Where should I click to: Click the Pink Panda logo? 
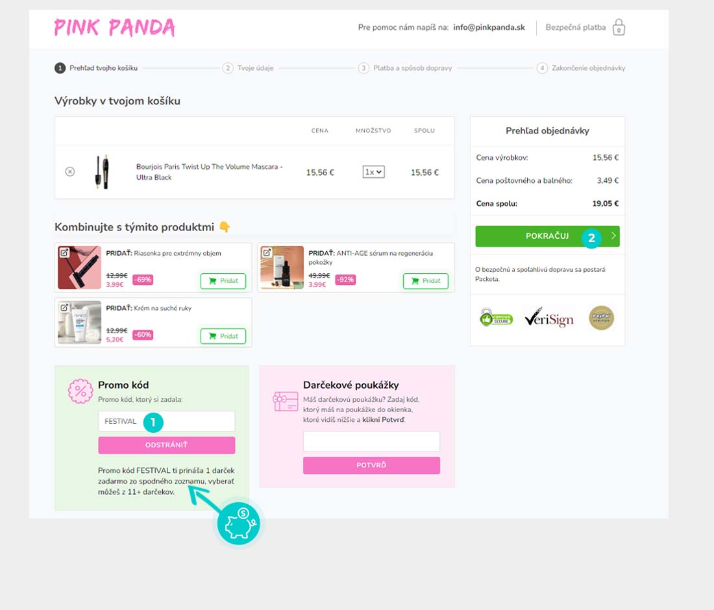coord(114,28)
